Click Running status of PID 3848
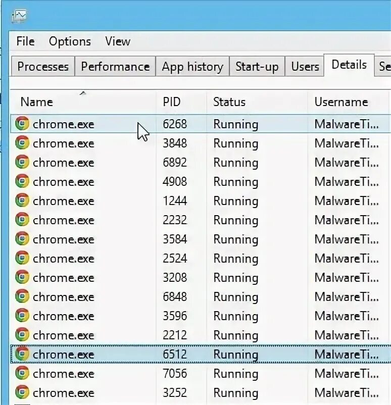The width and height of the screenshot is (391, 405). [x=236, y=144]
